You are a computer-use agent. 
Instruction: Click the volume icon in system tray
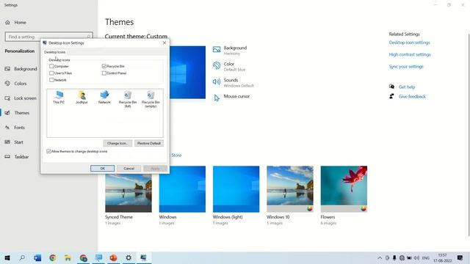[x=416, y=257]
